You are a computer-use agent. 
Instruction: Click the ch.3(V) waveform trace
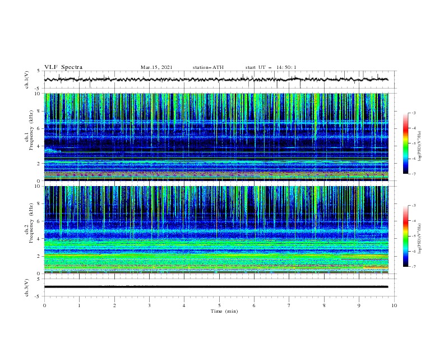pyautogui.click(x=216, y=287)
